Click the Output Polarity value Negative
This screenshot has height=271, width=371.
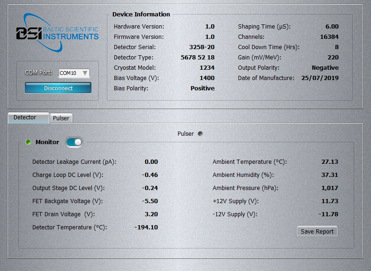[325, 68]
